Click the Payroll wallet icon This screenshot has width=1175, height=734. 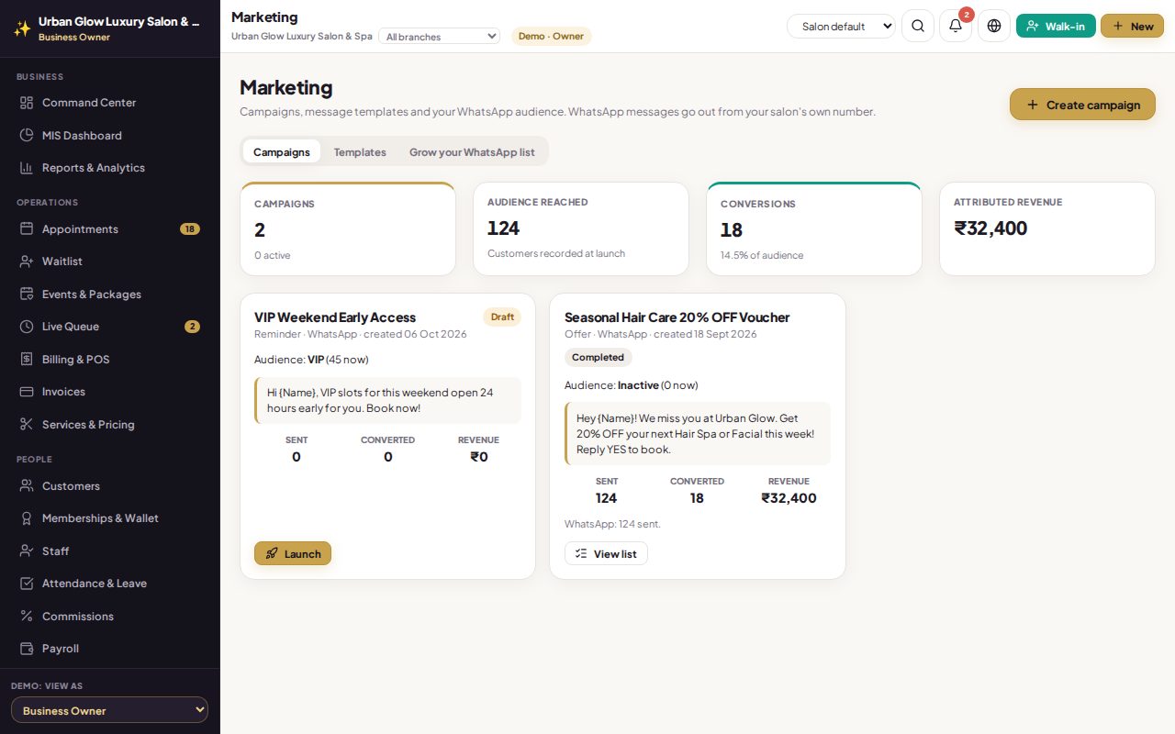27,649
